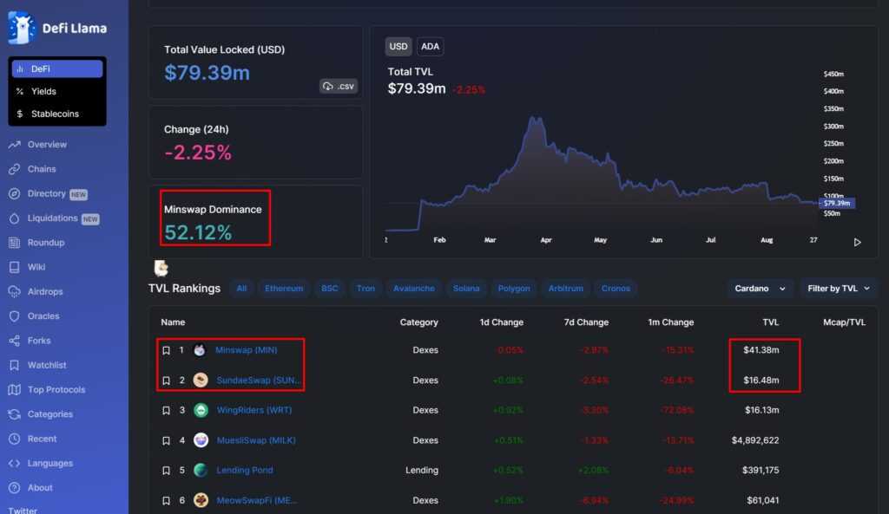889x514 pixels.
Task: Open the Cardano chain dropdown
Action: click(x=759, y=289)
